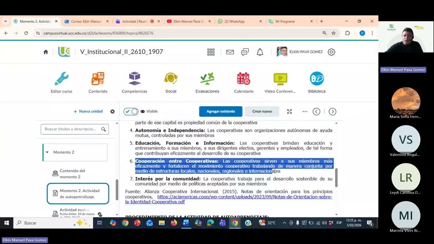Image resolution: width=434 pixels, height=244 pixels.
Task: Open the ELKIN PAVA GOMEZ profile menu
Action: [300, 52]
